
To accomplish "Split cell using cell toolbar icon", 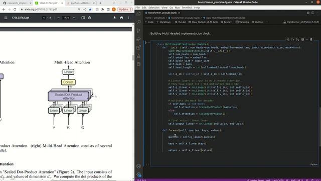I will pos(302,39).
